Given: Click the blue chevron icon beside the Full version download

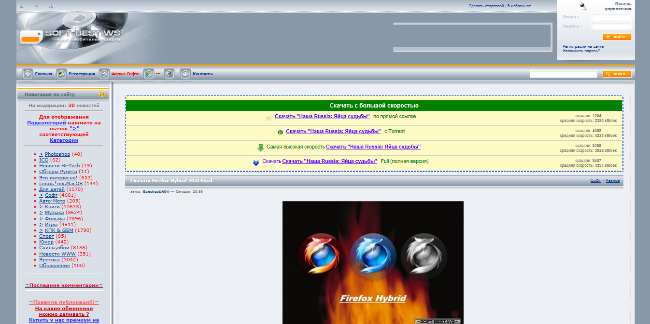Looking at the screenshot, I should tap(256, 162).
